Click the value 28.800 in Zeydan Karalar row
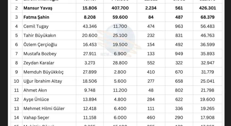 120,63
